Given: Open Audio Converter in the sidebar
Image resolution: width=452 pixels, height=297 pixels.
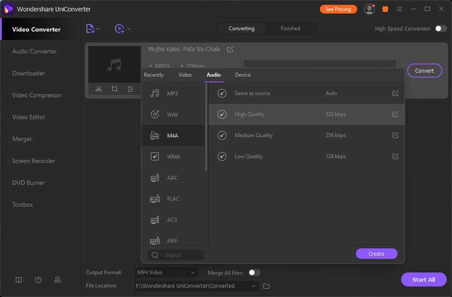Looking at the screenshot, I should coord(35,51).
